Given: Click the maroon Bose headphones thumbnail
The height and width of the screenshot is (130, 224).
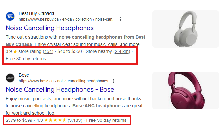Looking at the screenshot, I should [x=186, y=91].
